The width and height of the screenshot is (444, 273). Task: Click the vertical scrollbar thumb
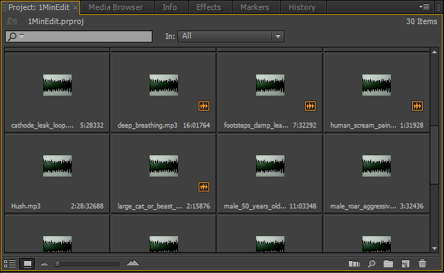tap(434, 155)
